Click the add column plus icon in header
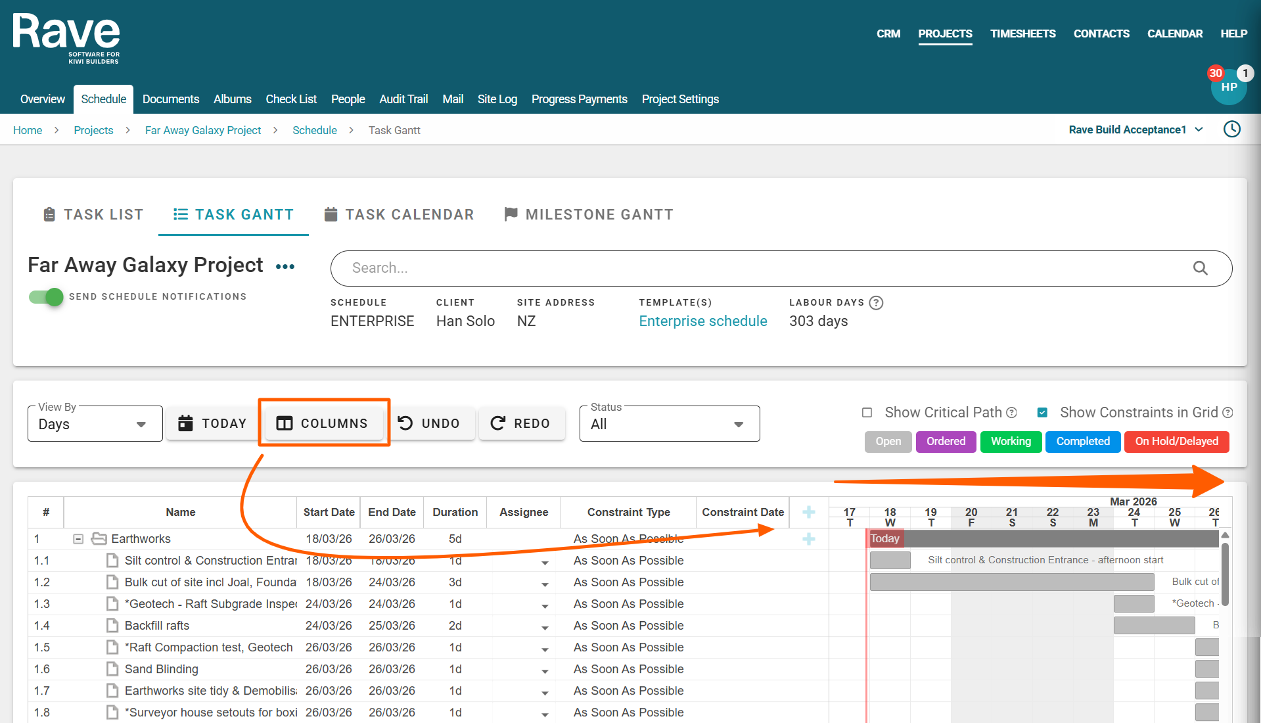Image resolution: width=1261 pixels, height=723 pixels. [x=809, y=512]
